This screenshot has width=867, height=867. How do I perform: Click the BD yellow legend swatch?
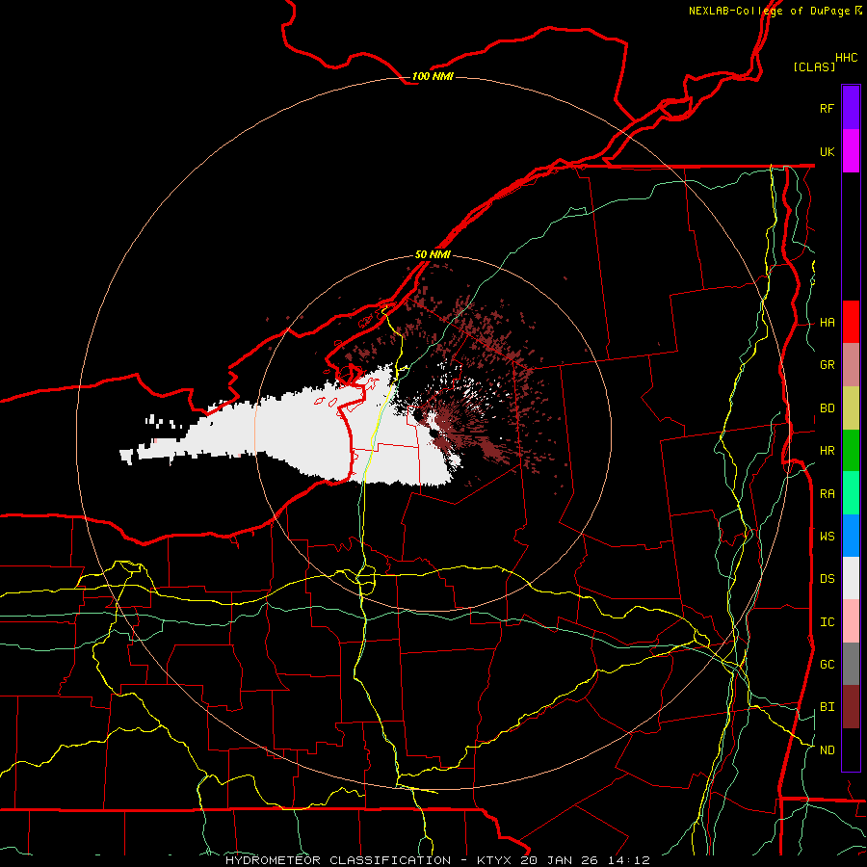point(851,408)
